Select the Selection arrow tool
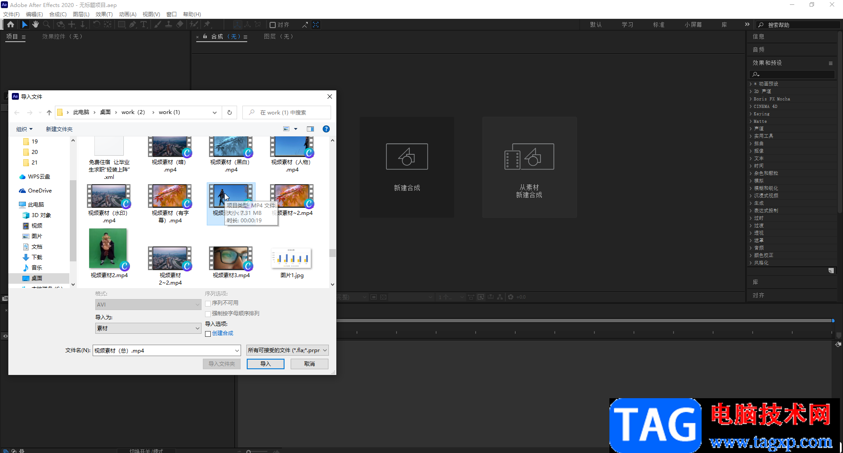The image size is (843, 453). [x=25, y=25]
